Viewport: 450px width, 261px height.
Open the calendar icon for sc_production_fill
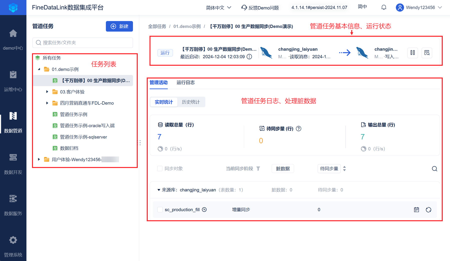coord(416,210)
